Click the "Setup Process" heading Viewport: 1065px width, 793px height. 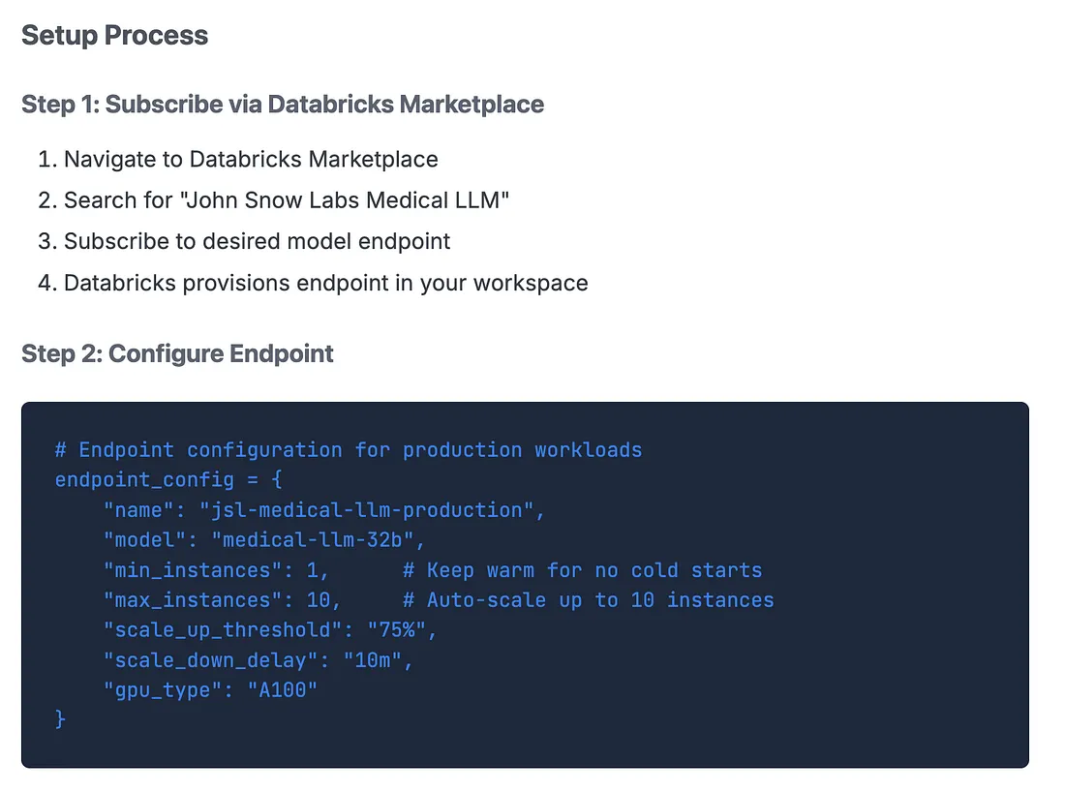(114, 36)
